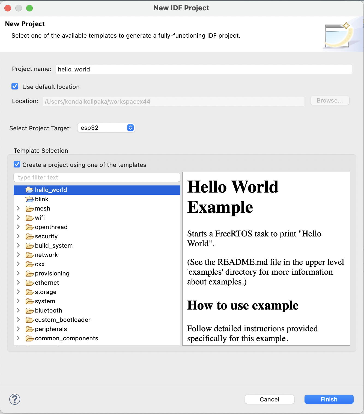Expand the ethernet folder chevron
The width and height of the screenshot is (364, 414).
point(18,283)
